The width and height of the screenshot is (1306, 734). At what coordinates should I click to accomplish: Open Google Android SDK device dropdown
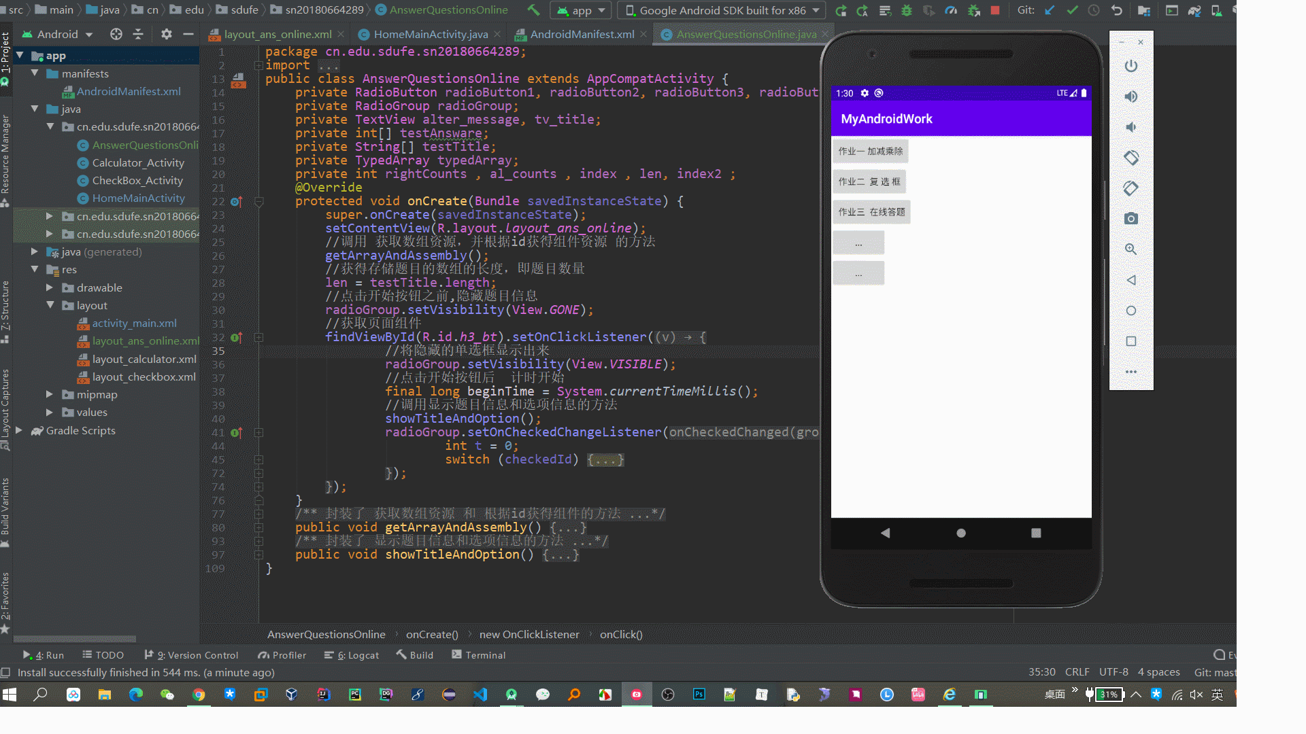tap(722, 10)
